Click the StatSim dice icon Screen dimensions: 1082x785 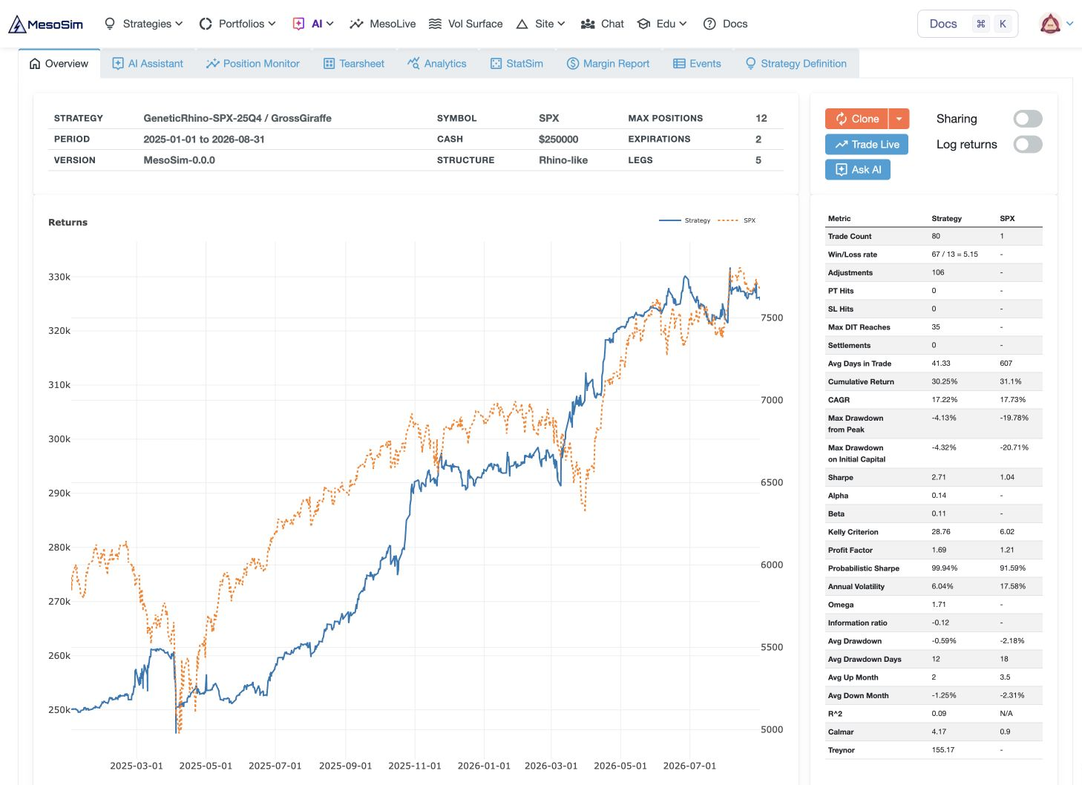(496, 64)
